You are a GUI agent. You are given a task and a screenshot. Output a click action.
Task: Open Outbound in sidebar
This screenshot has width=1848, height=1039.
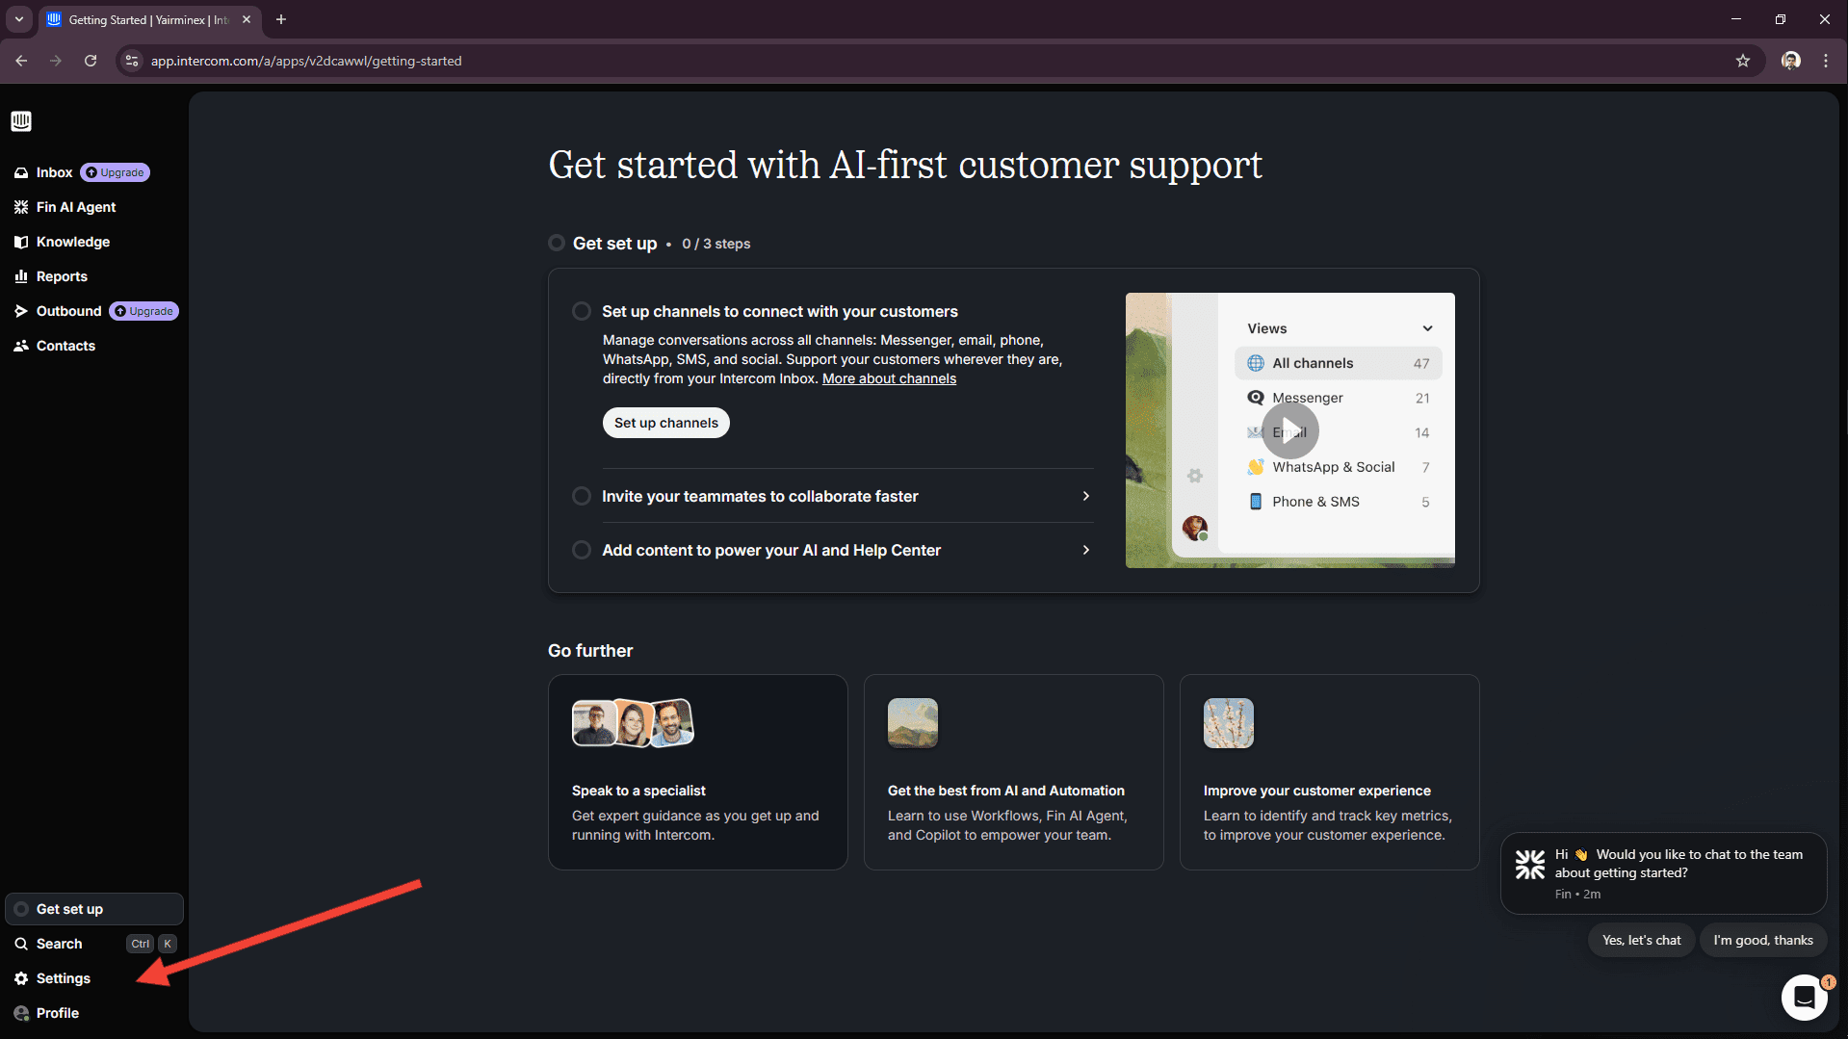tap(68, 311)
